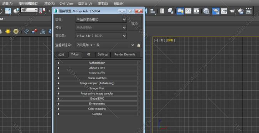The image size is (259, 133).
Task: Open the 目标 render mode dropdown
Action: [101, 20]
